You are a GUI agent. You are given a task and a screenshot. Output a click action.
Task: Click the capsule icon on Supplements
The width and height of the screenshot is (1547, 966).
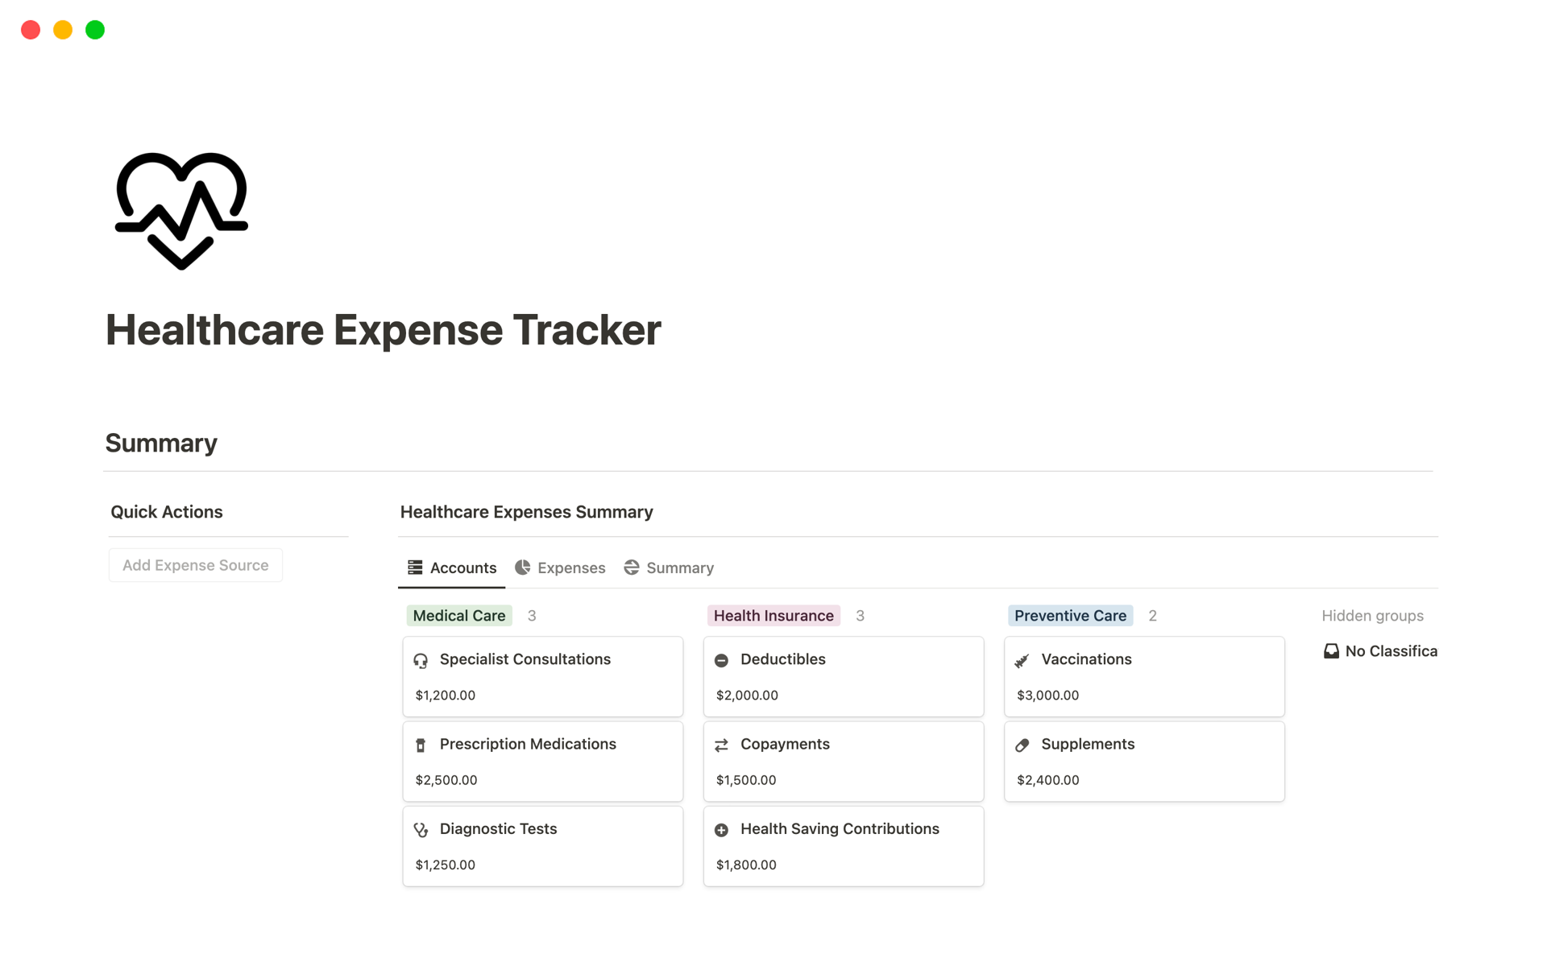click(1022, 745)
